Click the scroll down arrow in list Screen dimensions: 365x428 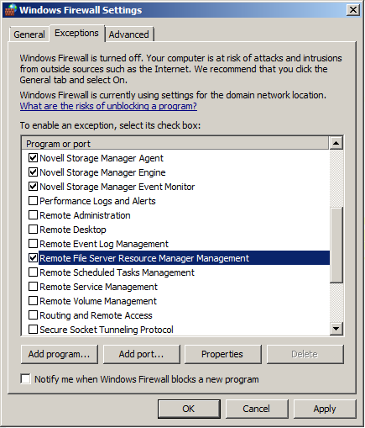[x=336, y=329]
